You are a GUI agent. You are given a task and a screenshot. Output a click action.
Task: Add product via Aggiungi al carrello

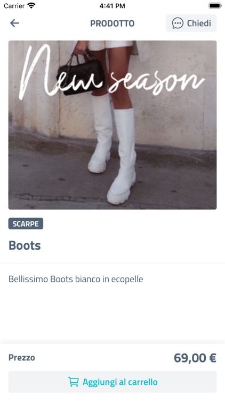click(x=112, y=382)
